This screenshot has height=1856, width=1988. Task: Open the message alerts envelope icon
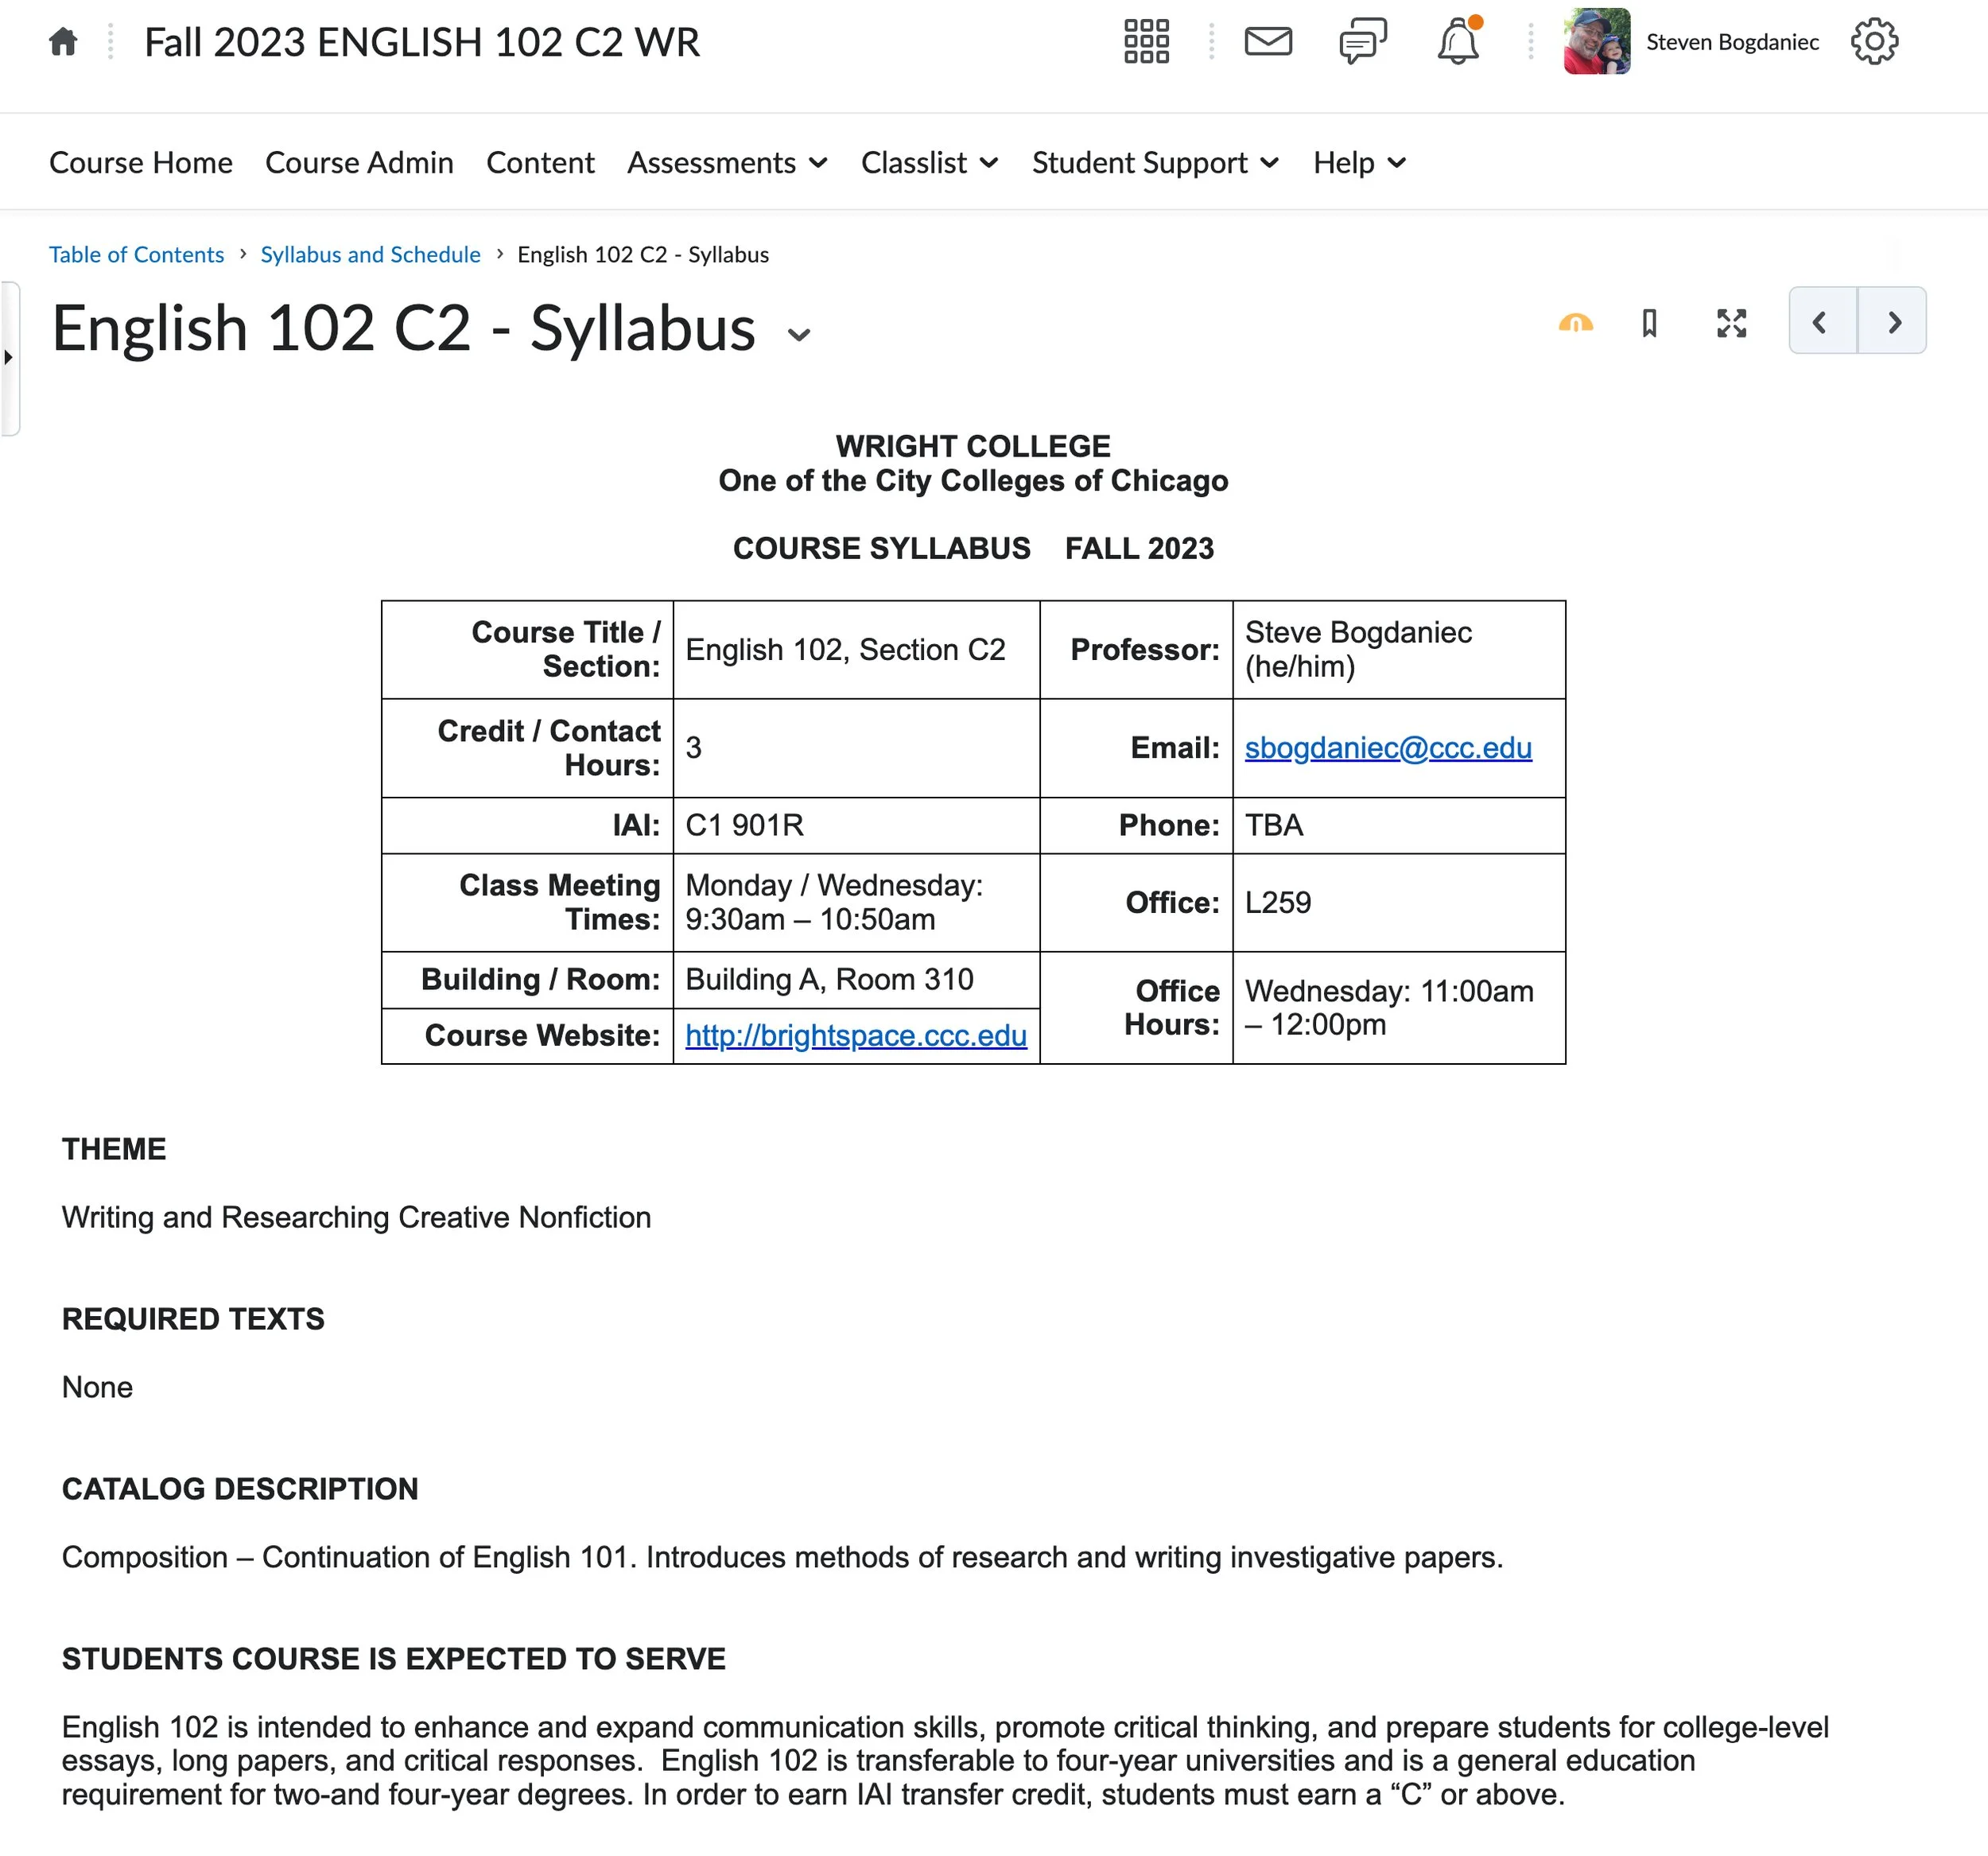[x=1267, y=42]
